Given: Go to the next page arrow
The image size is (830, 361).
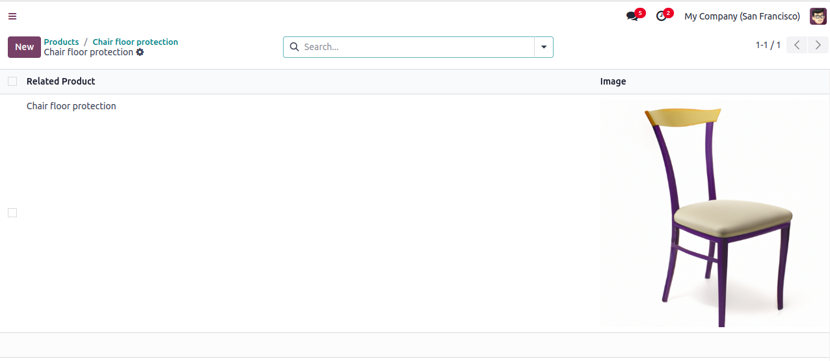Looking at the screenshot, I should 818,45.
